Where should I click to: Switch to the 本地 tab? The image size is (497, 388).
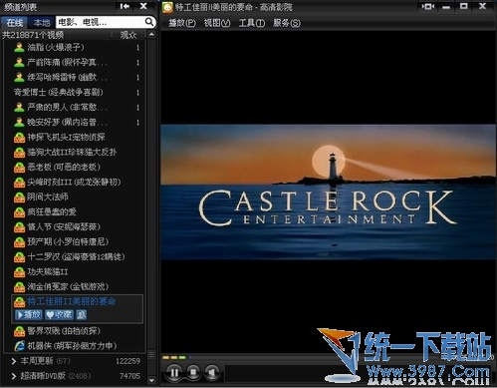[42, 23]
